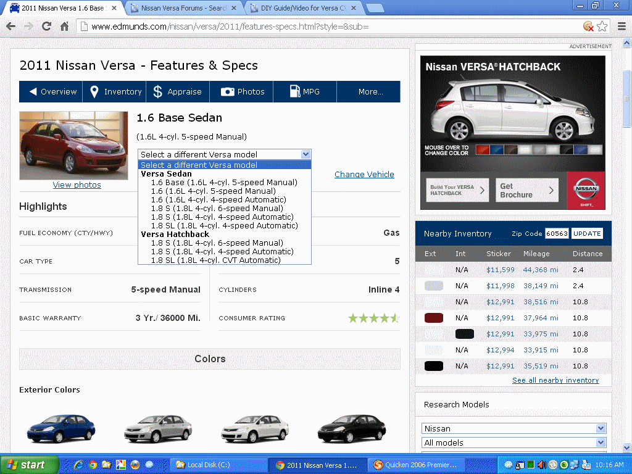Switch to the DIY Guide/Video for Versa tab

pos(302,7)
